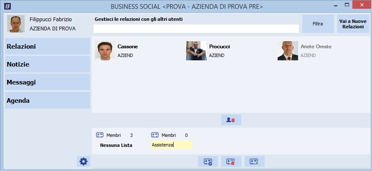The height and width of the screenshot is (171, 372).
Task: Click the Assistenza list members card icon
Action: pyautogui.click(x=155, y=135)
